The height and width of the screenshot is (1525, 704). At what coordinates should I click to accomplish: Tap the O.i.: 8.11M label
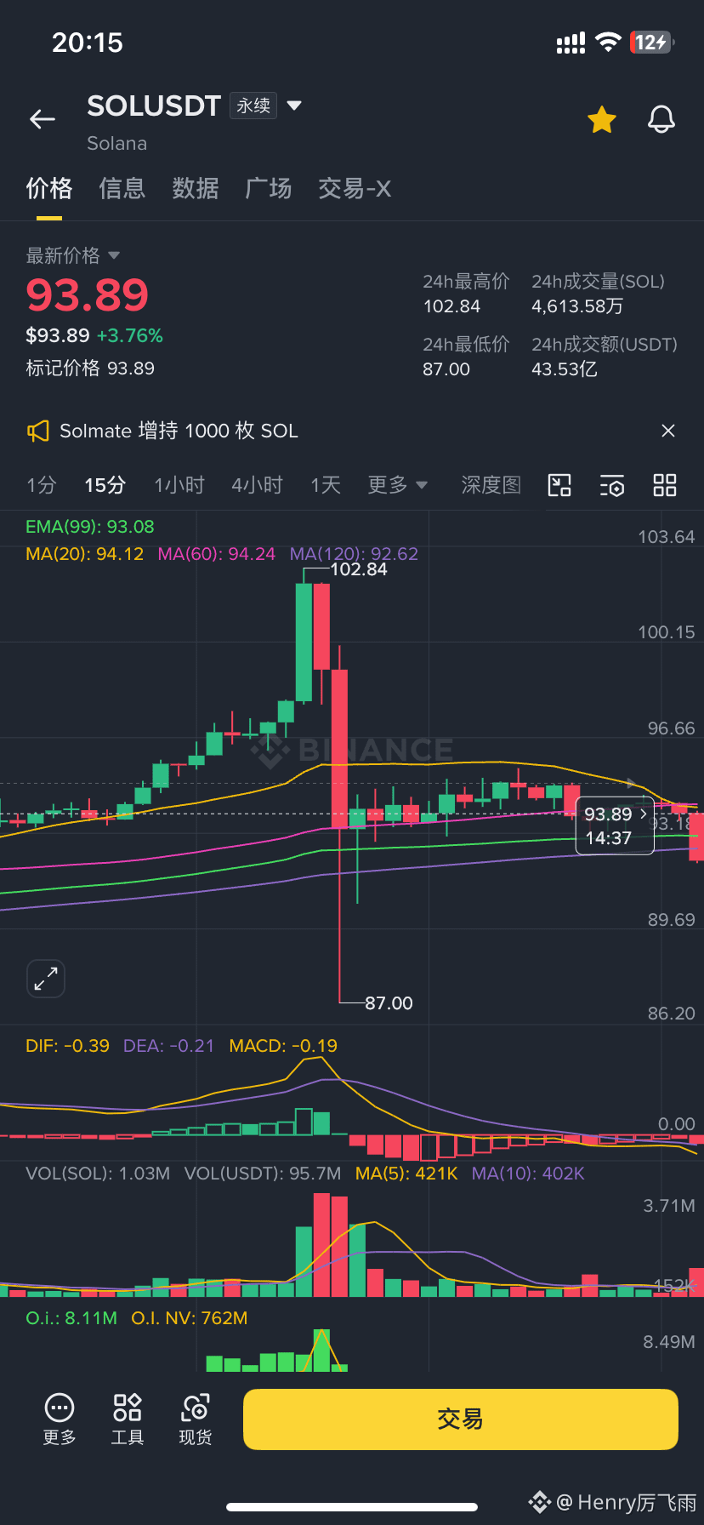(x=71, y=1318)
